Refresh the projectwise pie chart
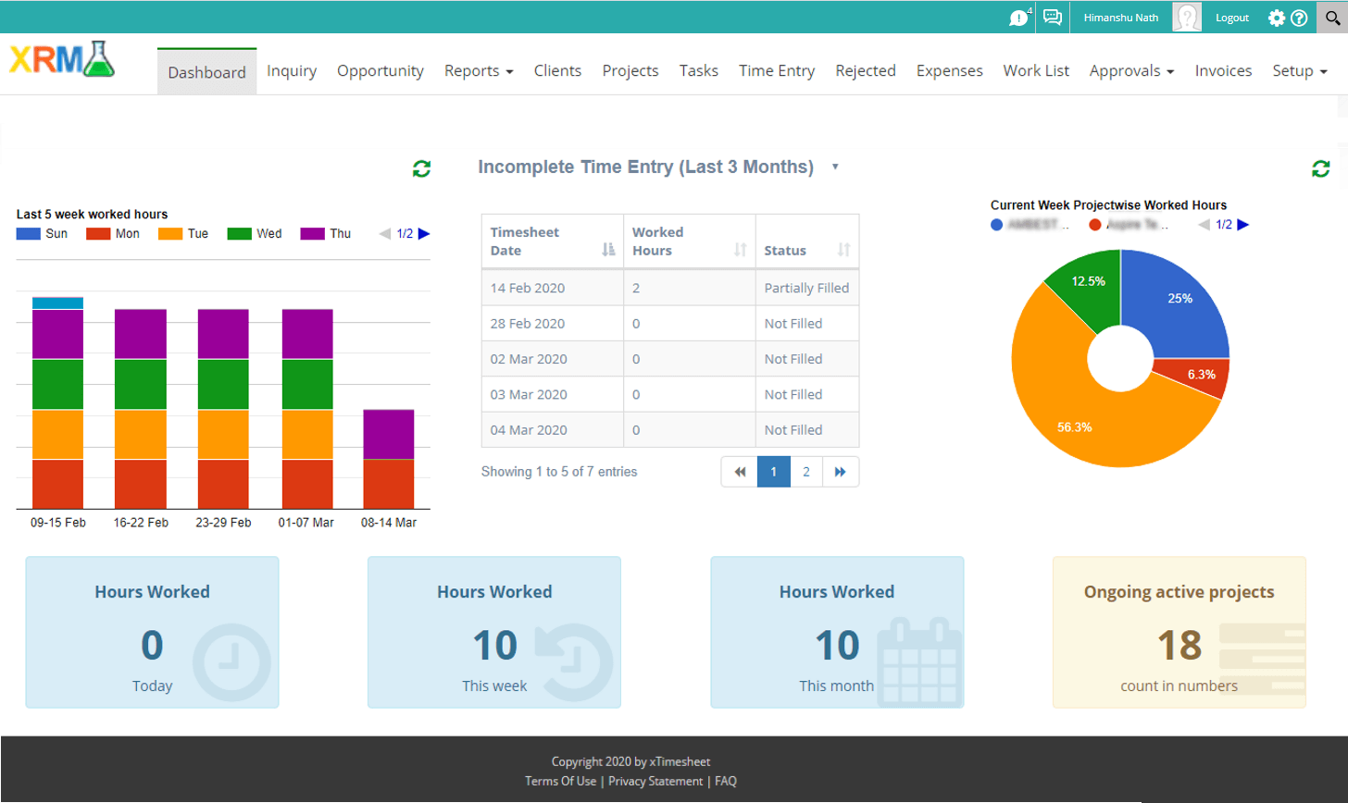Image resolution: width=1348 pixels, height=803 pixels. coord(1320,168)
